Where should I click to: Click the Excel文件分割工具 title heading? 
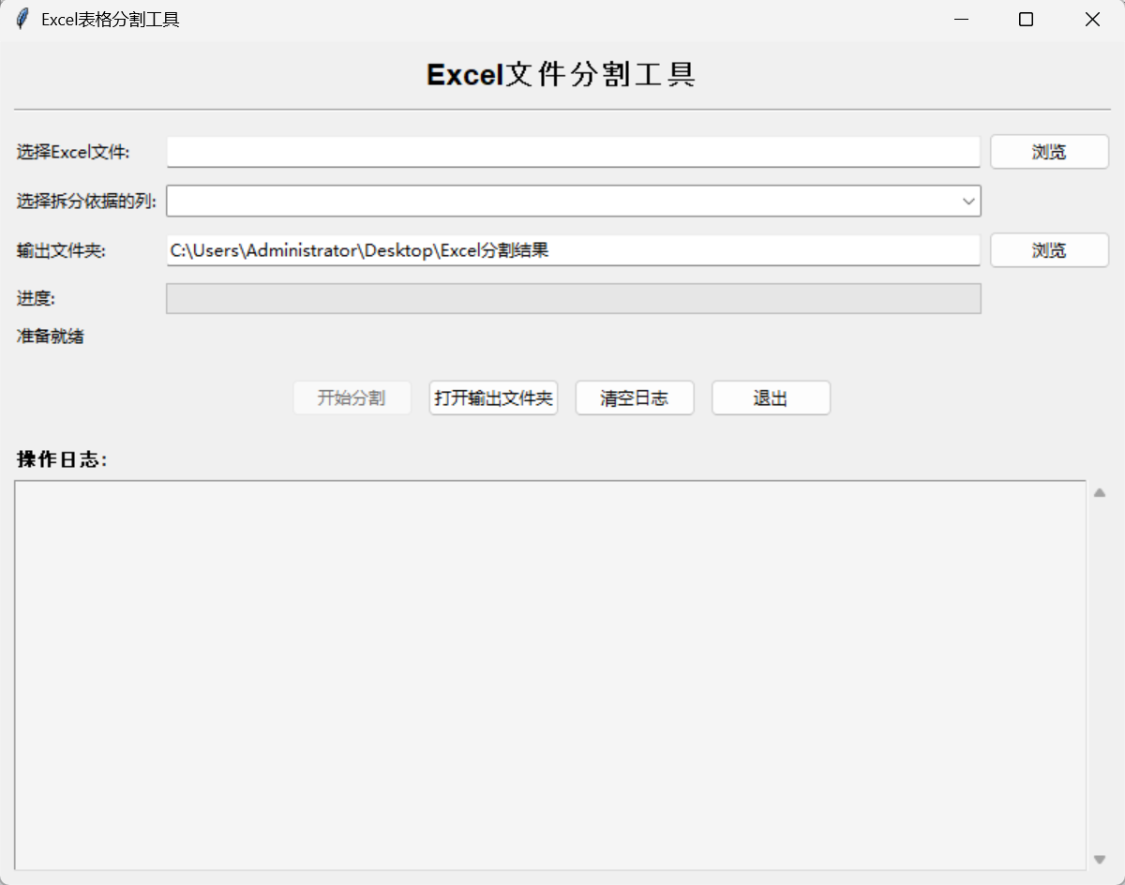point(562,74)
